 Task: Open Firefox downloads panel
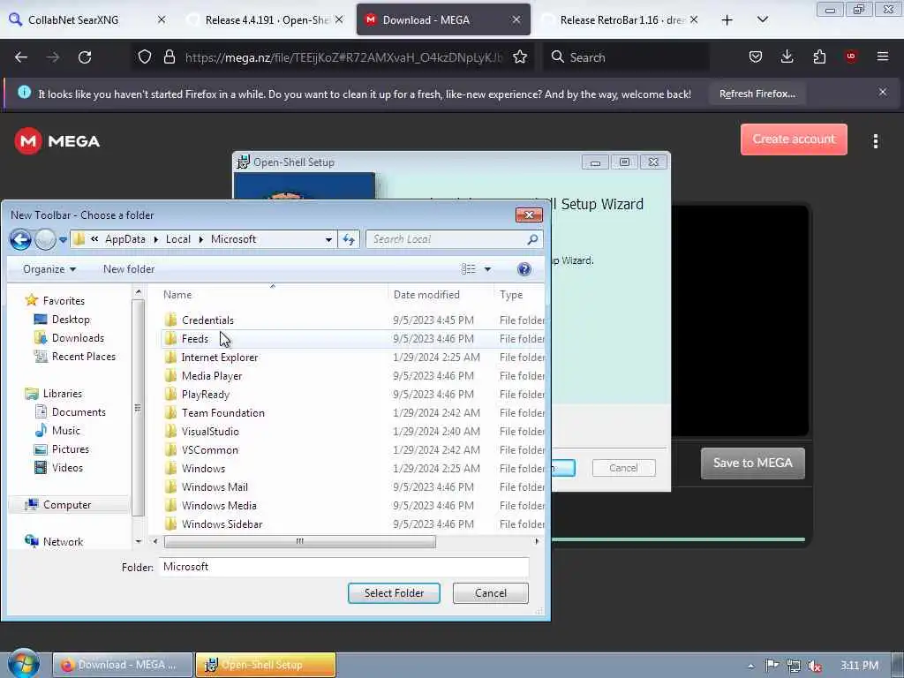tap(787, 56)
